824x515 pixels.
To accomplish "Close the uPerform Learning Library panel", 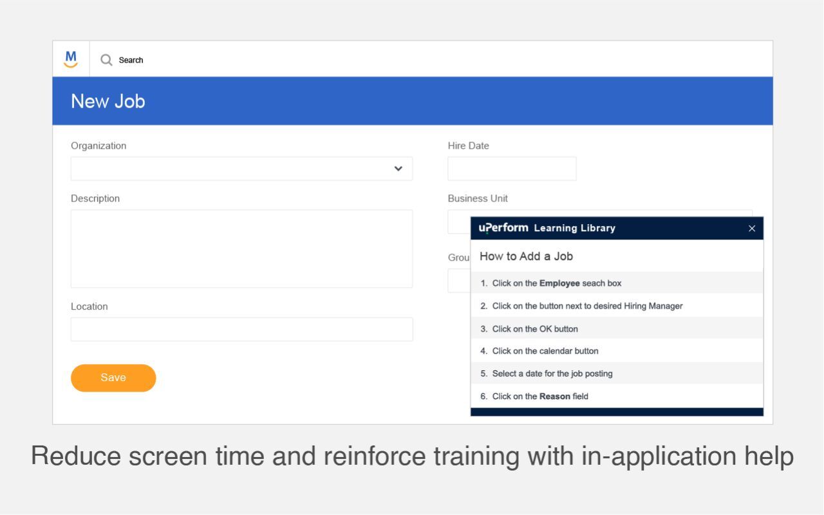I will tap(751, 228).
